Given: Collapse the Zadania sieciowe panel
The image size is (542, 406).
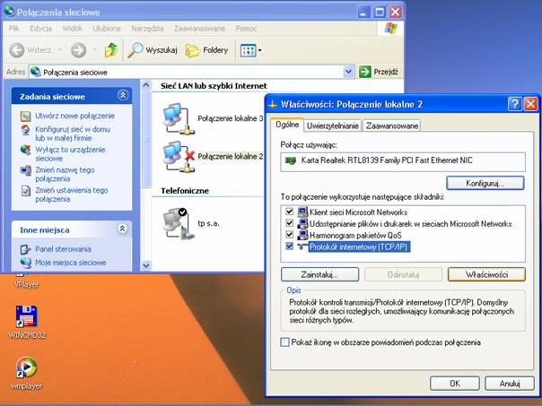Looking at the screenshot, I should 122,95.
